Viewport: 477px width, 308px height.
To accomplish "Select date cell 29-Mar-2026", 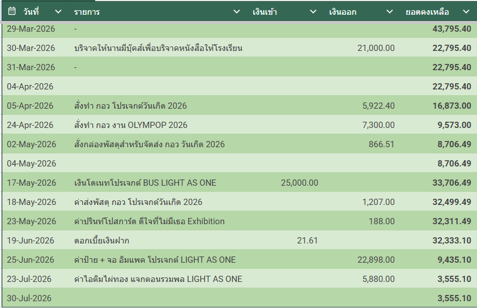I will (31, 29).
